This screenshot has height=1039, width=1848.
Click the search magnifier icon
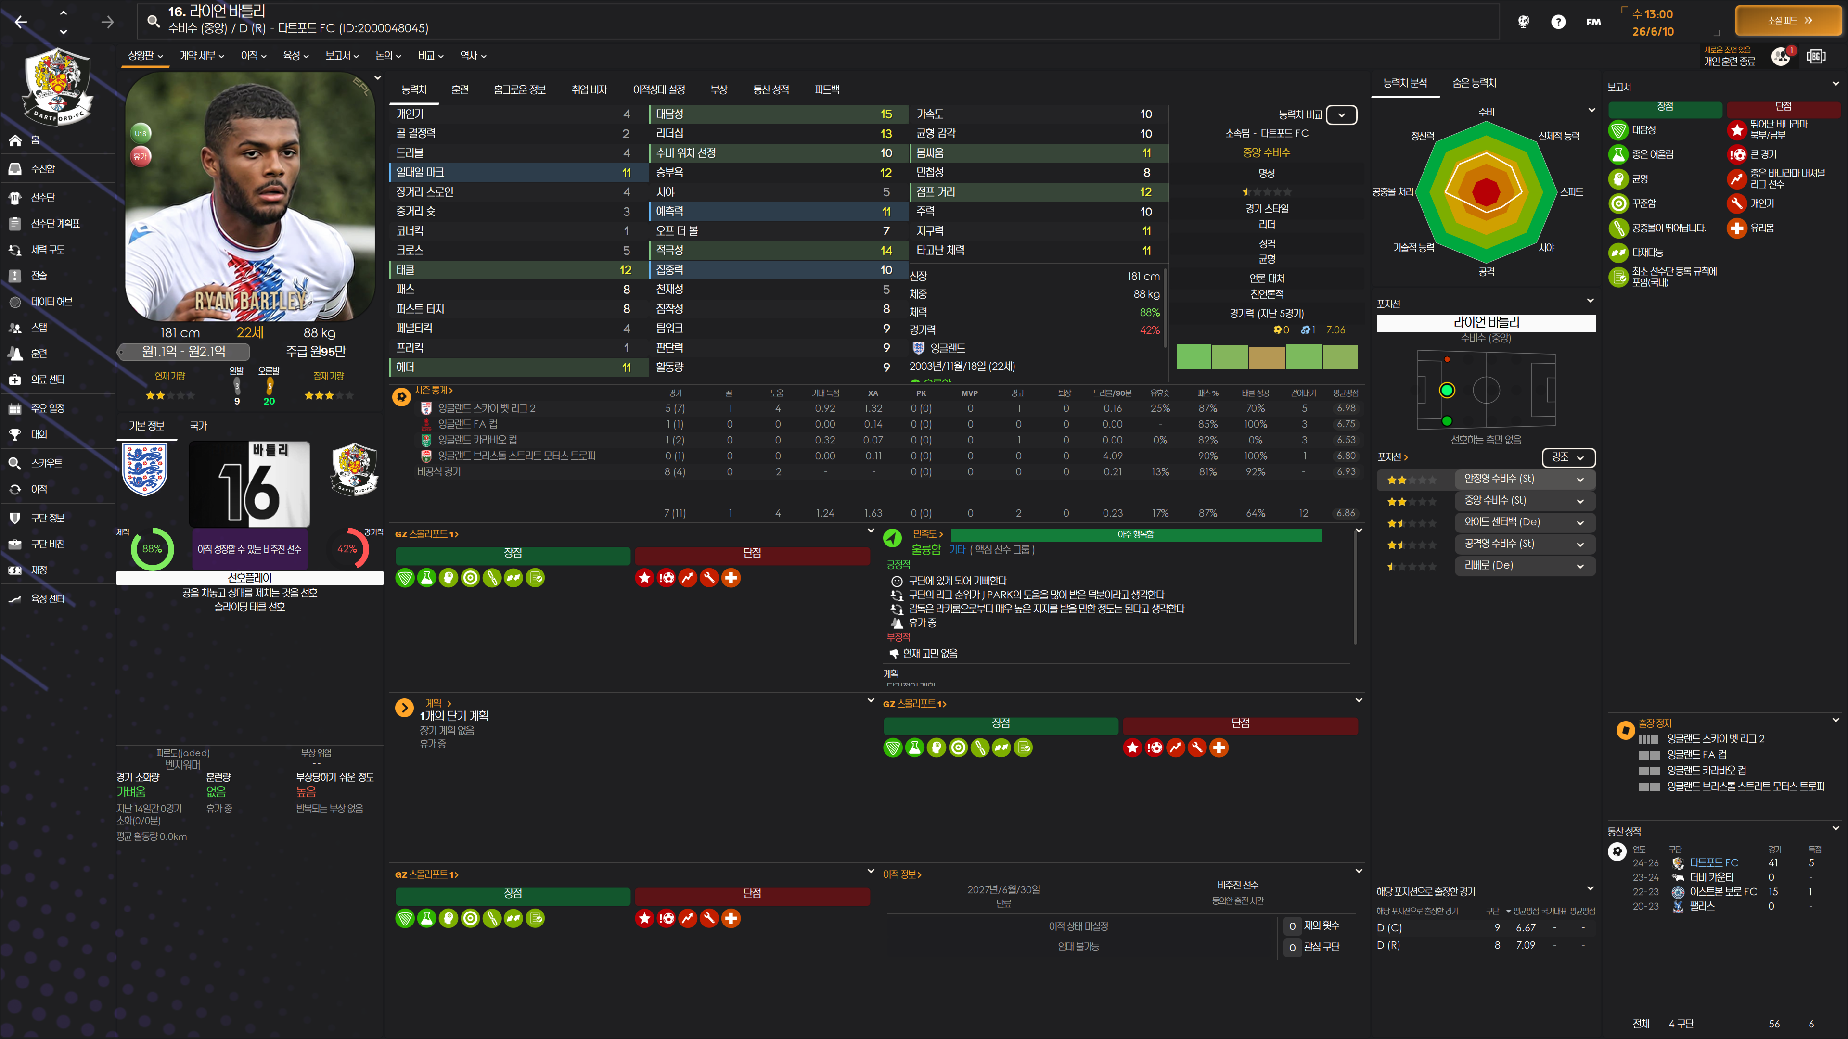coord(153,21)
